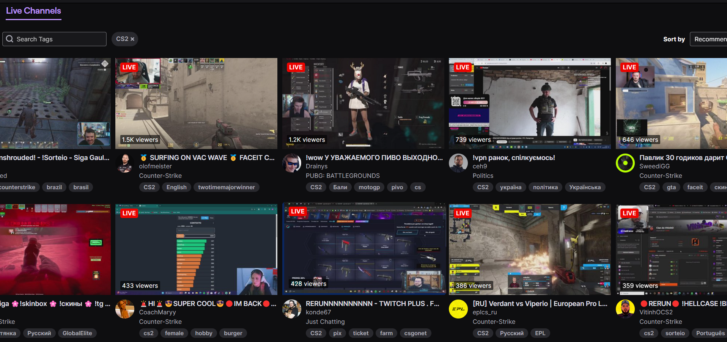The height and width of the screenshot is (342, 727).
Task: Click the CS2 tag under olofmeister
Action: tap(149, 187)
